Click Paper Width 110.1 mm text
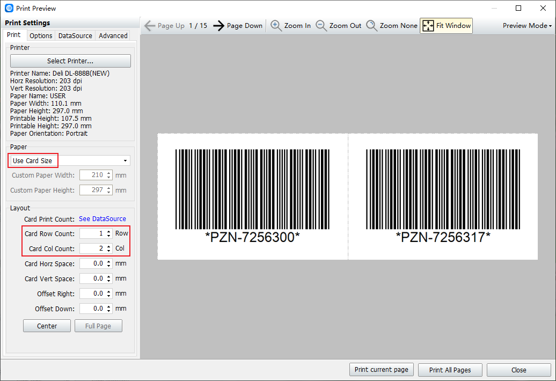Viewport: 556px width, 381px height. [x=46, y=104]
